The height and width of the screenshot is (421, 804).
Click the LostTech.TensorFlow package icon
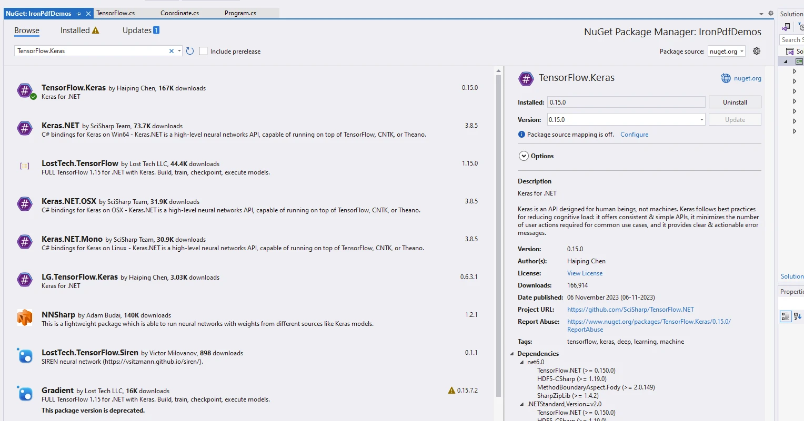click(25, 166)
